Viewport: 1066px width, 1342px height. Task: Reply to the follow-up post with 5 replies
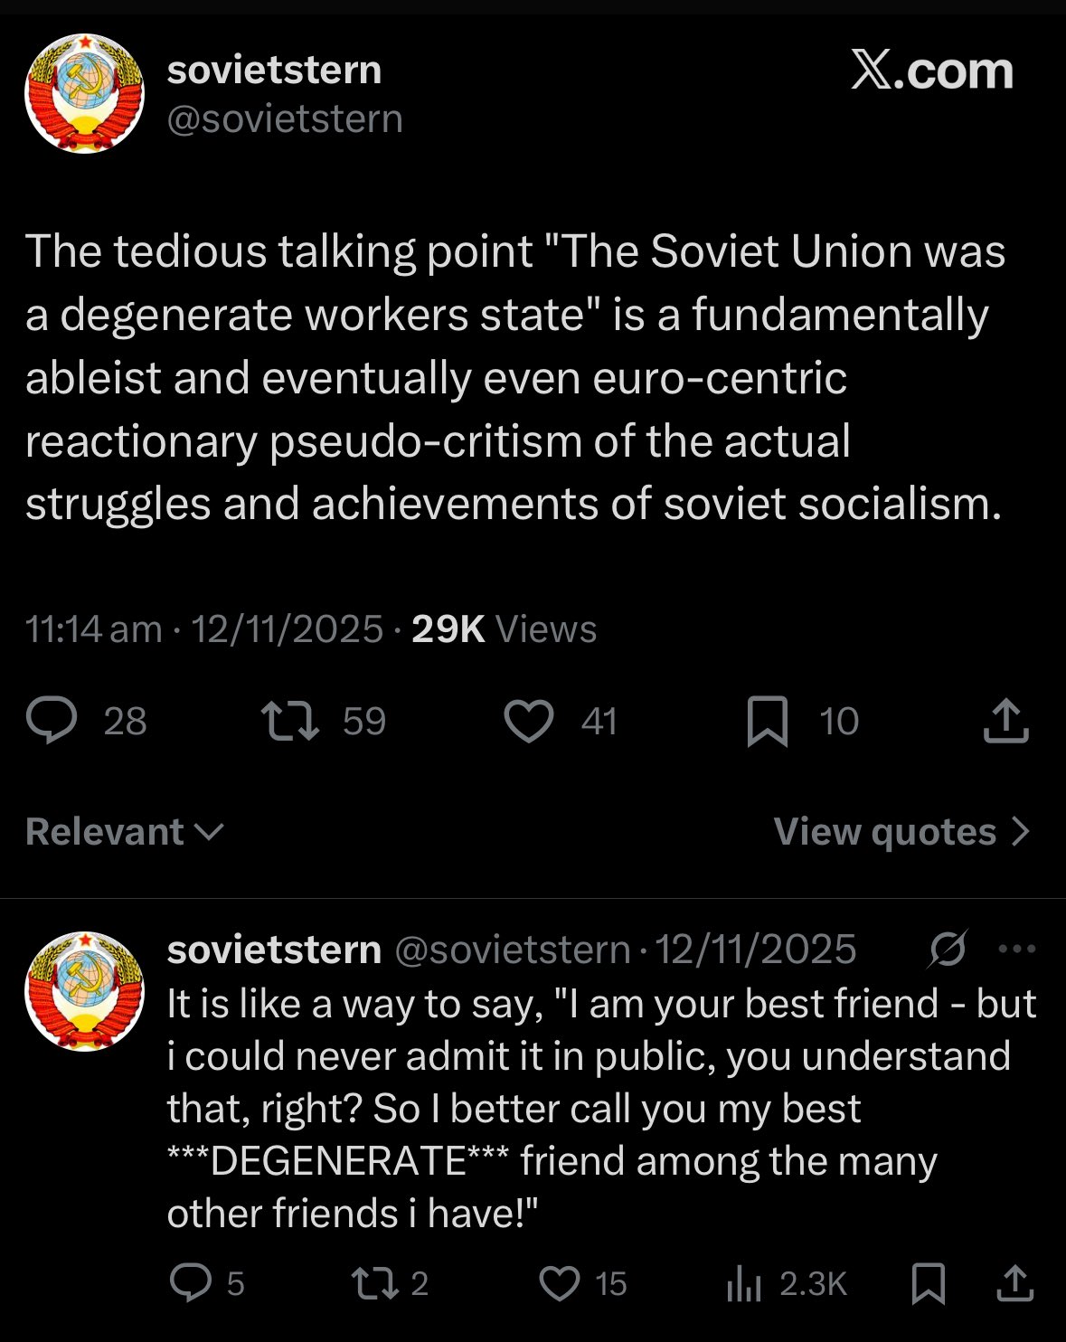pyautogui.click(x=191, y=1283)
